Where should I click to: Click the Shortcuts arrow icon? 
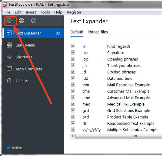(x=9, y=57)
